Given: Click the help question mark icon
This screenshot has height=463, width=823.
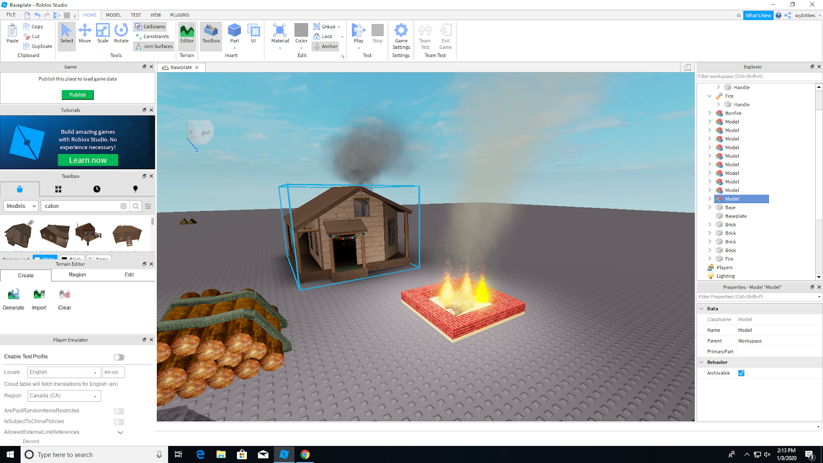Looking at the screenshot, I should coord(778,15).
